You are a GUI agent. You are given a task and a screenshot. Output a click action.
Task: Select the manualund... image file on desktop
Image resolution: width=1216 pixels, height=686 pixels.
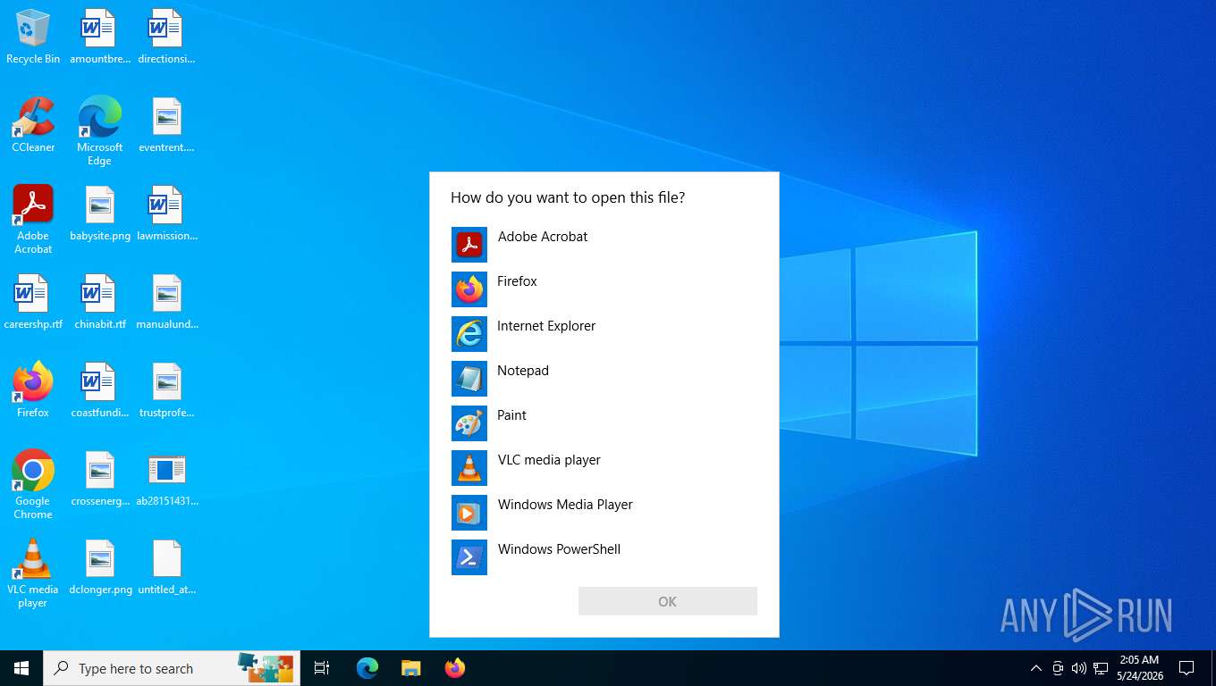(167, 302)
